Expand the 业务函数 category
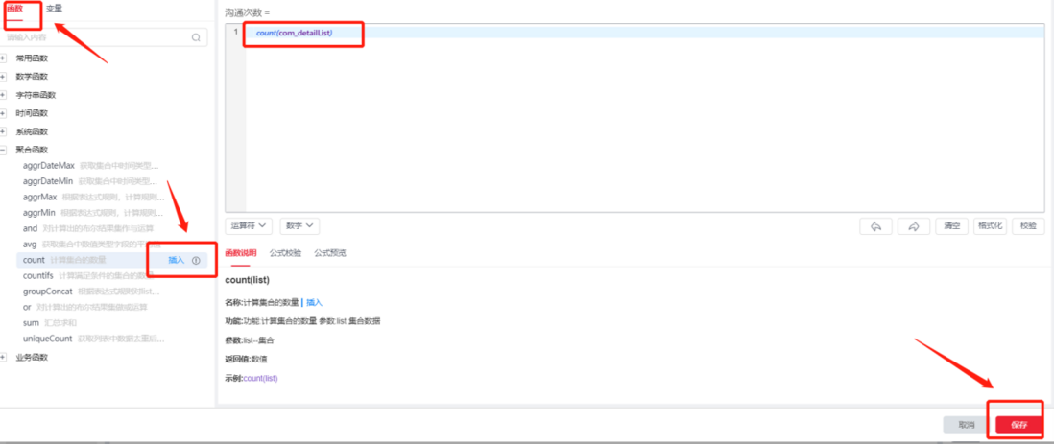The image size is (1054, 444). point(4,358)
